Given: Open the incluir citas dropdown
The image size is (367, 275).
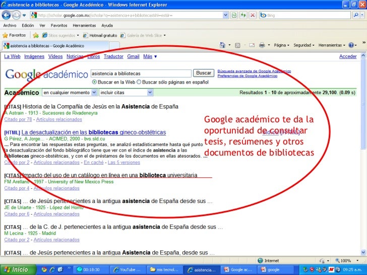Looking at the screenshot, I should [126, 93].
